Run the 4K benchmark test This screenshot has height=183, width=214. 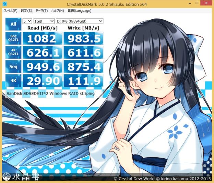tap(13, 81)
